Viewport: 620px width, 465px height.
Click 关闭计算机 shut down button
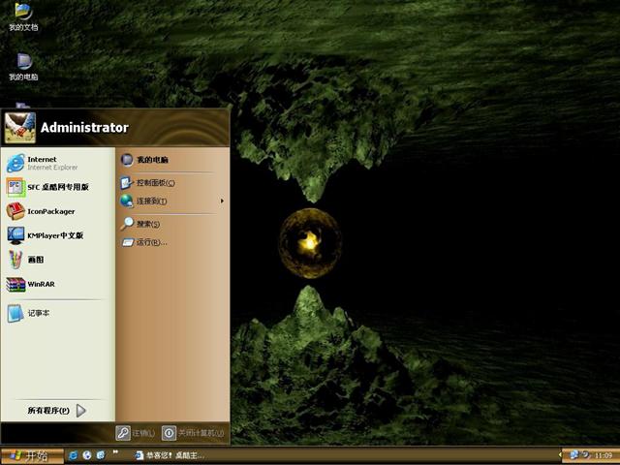[x=194, y=433]
